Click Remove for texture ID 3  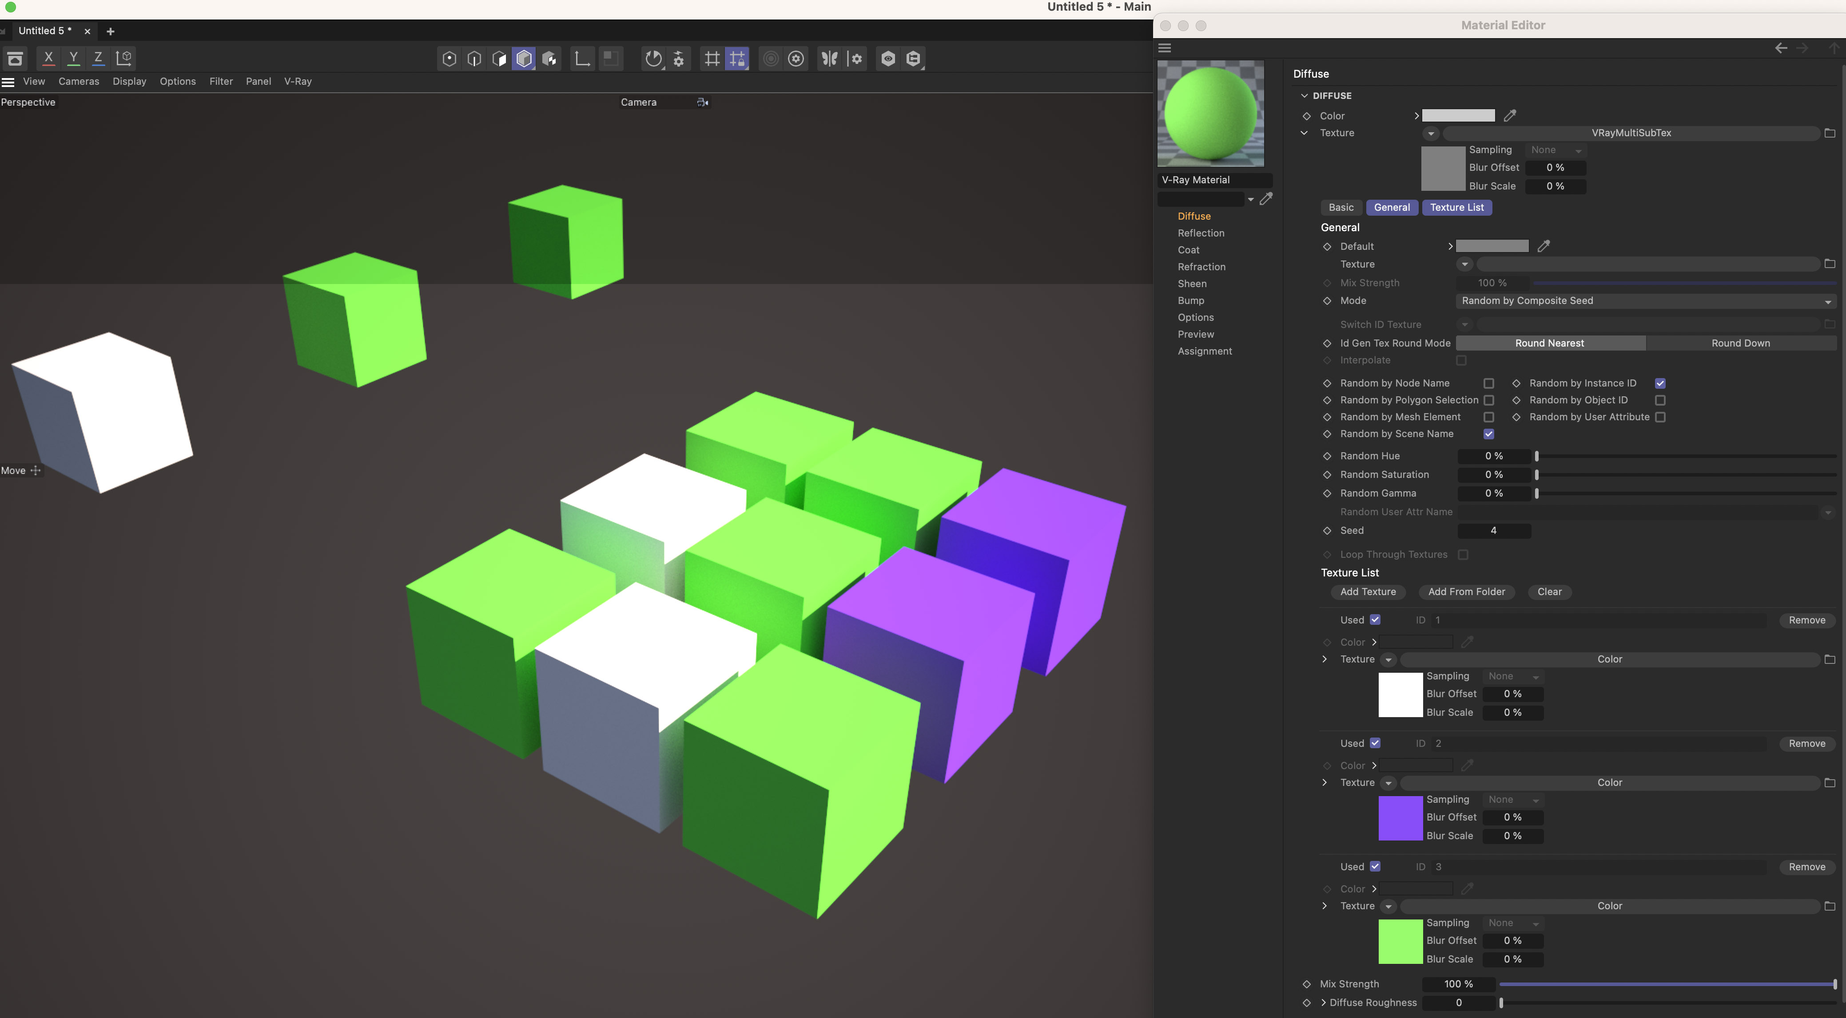tap(1806, 867)
